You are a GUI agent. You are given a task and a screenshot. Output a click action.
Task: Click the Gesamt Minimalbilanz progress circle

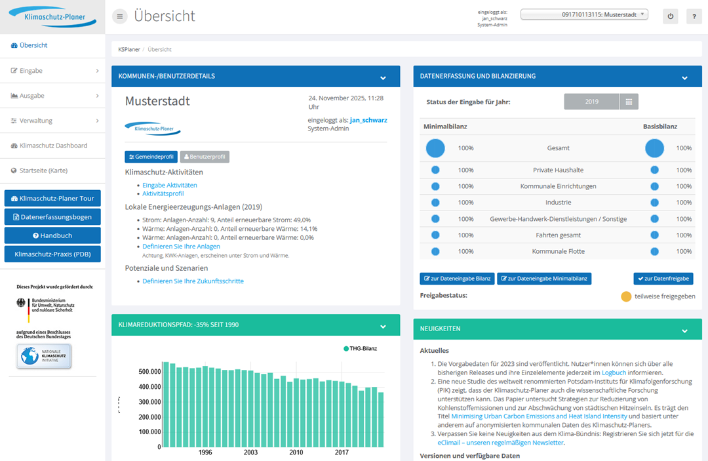[x=435, y=148]
